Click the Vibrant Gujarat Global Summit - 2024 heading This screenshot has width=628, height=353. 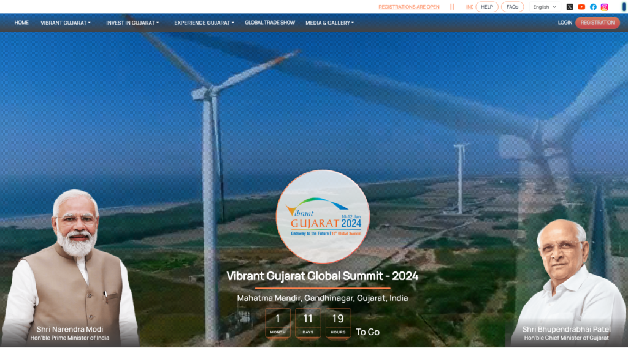[323, 276]
